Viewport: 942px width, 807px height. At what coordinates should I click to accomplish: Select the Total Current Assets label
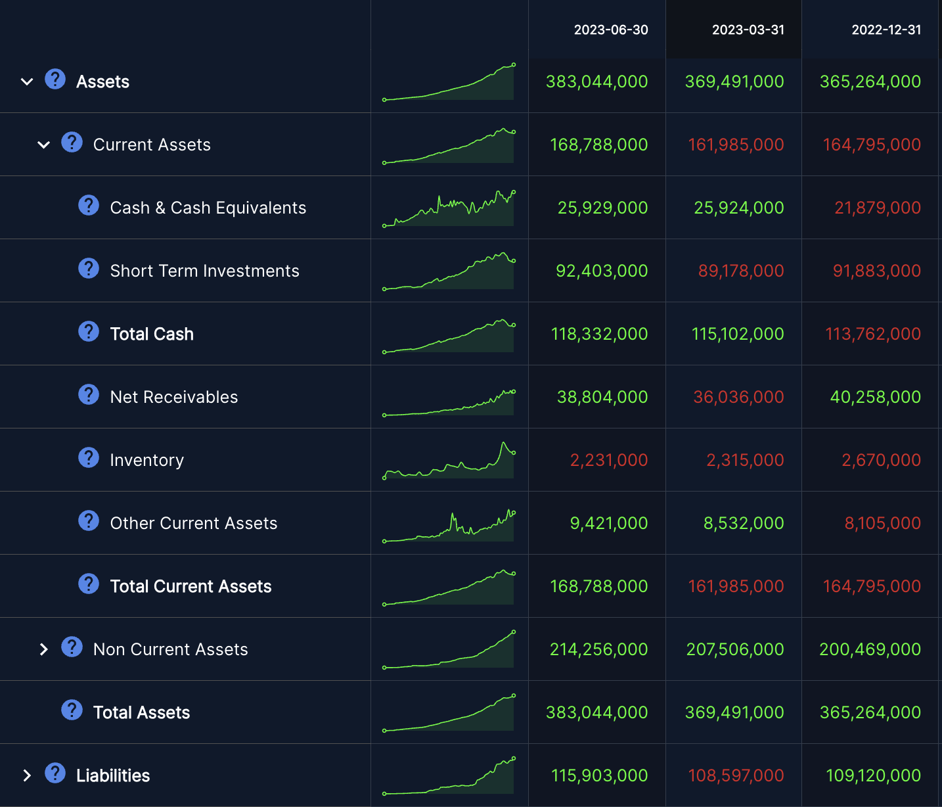tap(191, 586)
